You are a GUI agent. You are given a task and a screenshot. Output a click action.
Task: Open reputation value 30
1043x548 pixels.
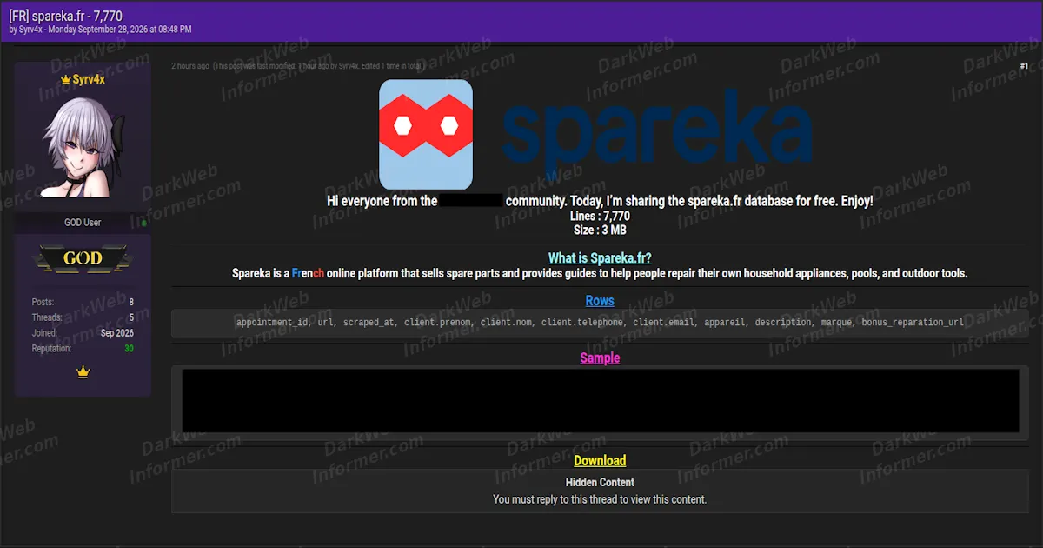click(129, 349)
